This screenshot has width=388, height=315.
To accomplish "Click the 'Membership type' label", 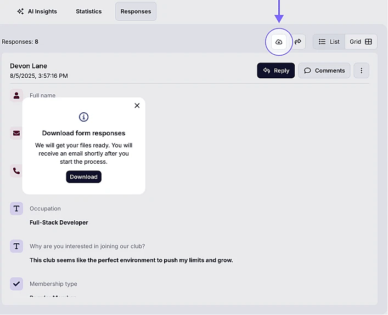I will click(53, 284).
